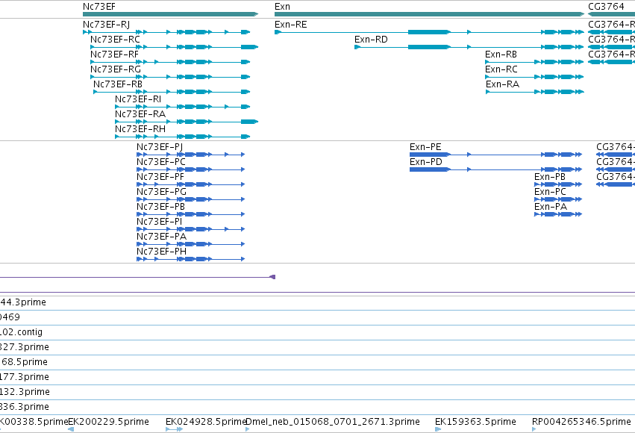Viewport: 635px width, 433px height.
Task: Click the Exn-PE large coding block
Action: [430, 155]
